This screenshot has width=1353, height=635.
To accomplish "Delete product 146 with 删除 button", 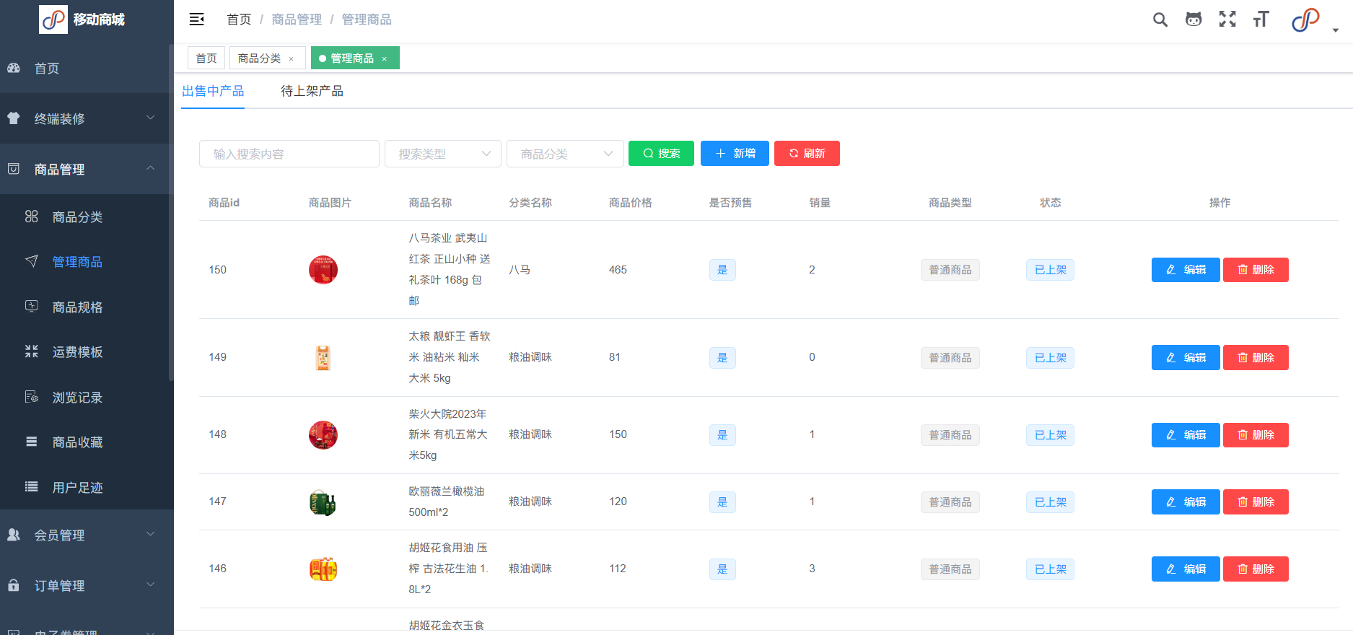I will coord(1256,569).
